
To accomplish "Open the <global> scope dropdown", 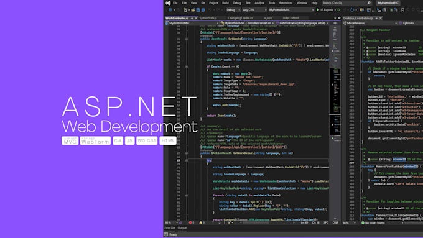I will [411, 23].
